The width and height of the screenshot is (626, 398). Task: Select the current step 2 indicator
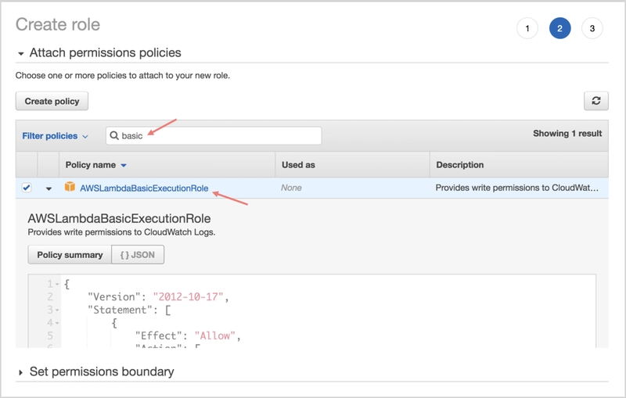pos(559,29)
